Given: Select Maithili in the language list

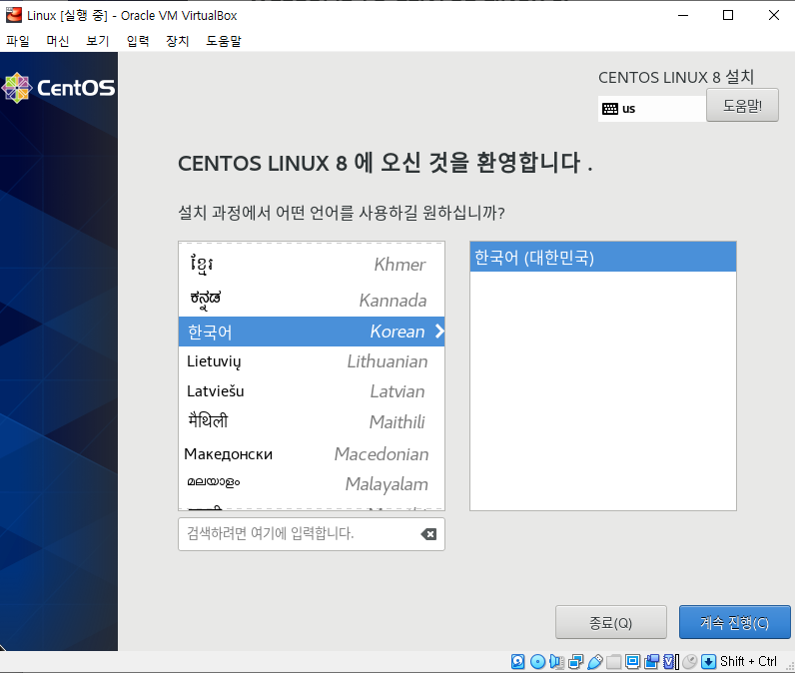Looking at the screenshot, I should (x=312, y=421).
